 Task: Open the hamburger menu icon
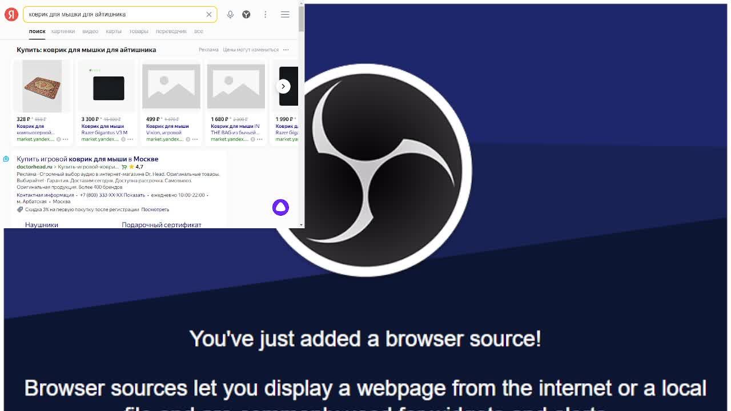point(285,14)
